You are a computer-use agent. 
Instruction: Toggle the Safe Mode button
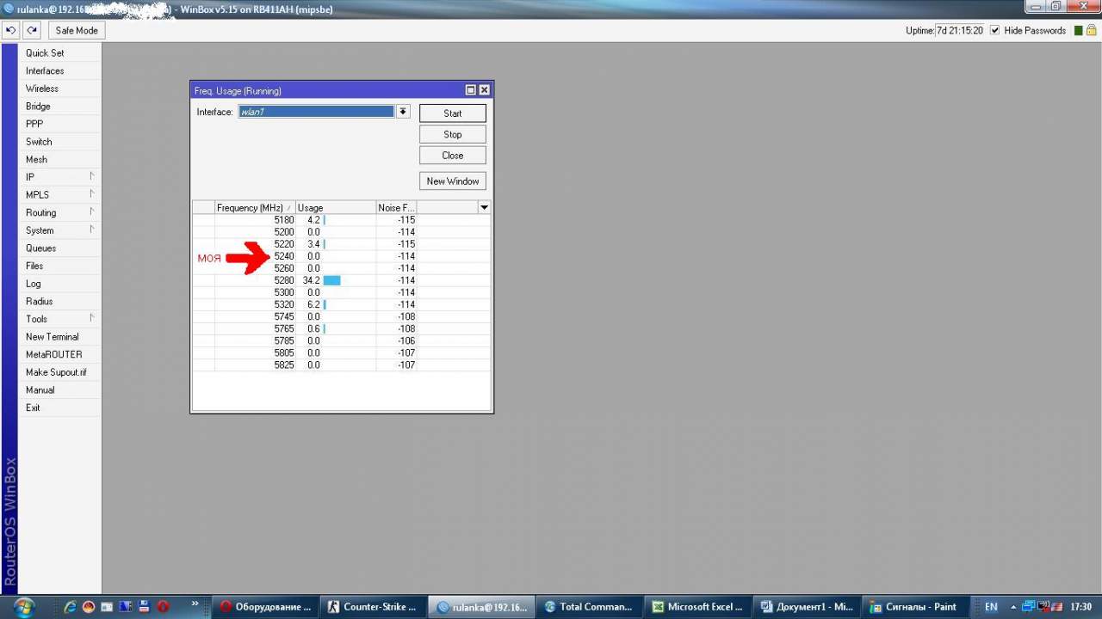tap(77, 30)
